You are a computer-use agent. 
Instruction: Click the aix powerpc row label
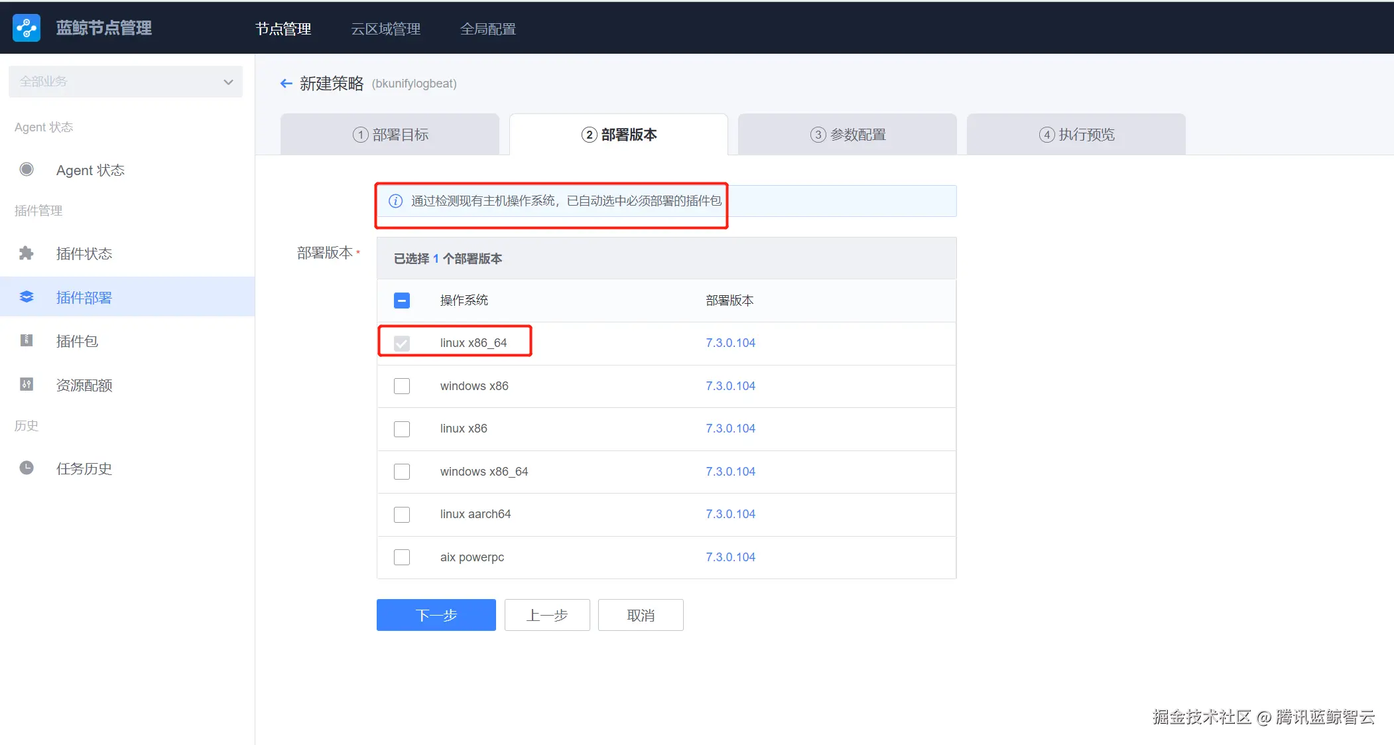[x=472, y=557]
